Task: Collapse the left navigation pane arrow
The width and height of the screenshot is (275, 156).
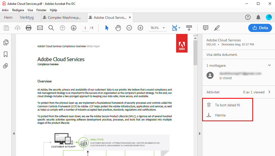Action: pos(14,134)
